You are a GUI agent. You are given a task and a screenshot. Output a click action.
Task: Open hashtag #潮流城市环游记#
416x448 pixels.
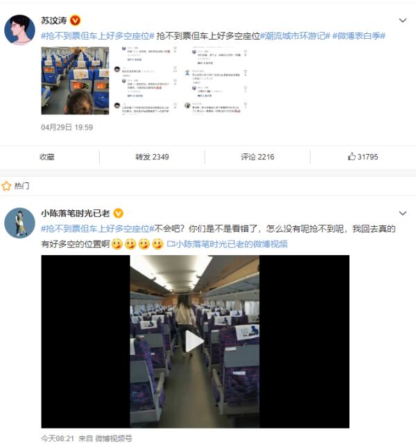[x=295, y=36]
